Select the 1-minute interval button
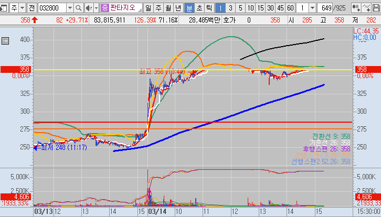 point(220,8)
